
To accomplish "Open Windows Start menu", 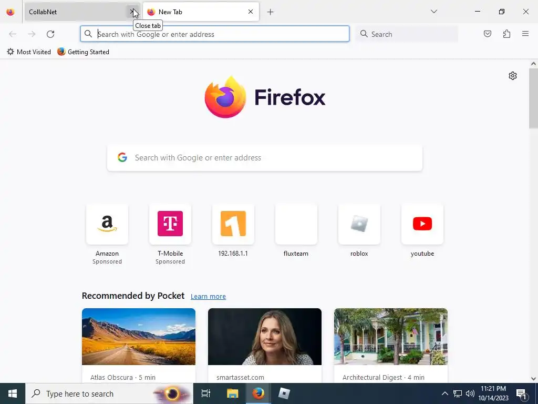I will [13, 393].
